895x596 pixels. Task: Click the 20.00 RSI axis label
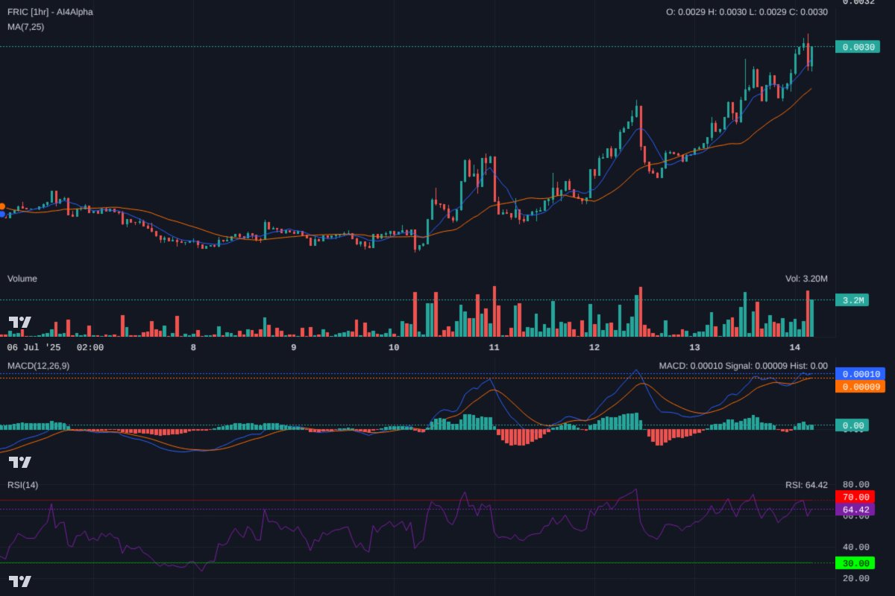click(856, 578)
